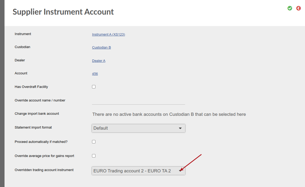Click the no active bank accounts message

point(169,114)
